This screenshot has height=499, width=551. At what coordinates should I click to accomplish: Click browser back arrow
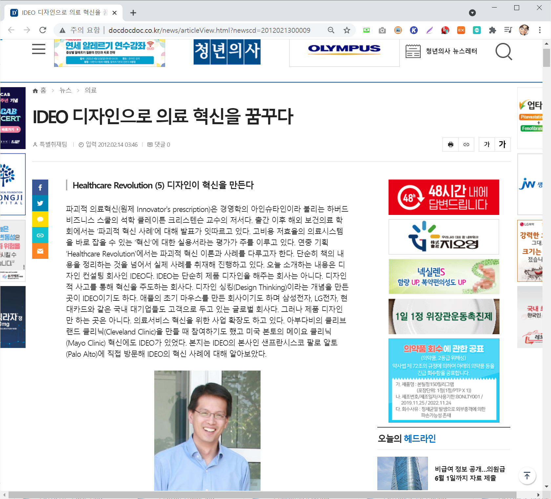[x=11, y=30]
